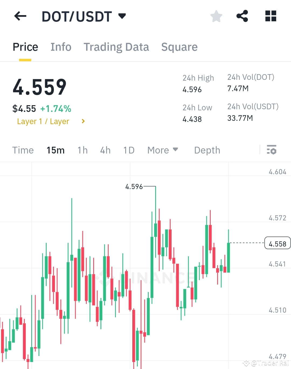Open the share options
291x369 pixels.
click(242, 16)
